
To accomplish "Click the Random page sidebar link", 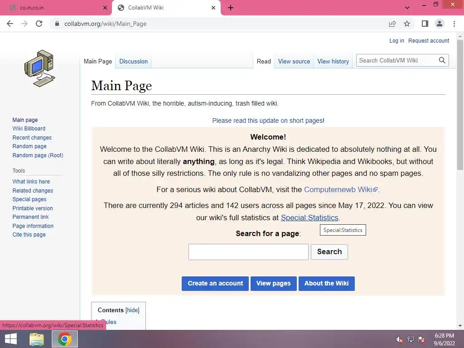I will [x=29, y=146].
